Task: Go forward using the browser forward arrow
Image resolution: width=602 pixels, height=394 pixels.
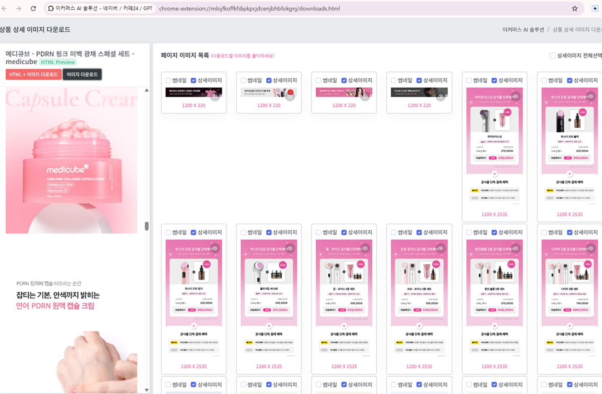Action: tap(19, 9)
